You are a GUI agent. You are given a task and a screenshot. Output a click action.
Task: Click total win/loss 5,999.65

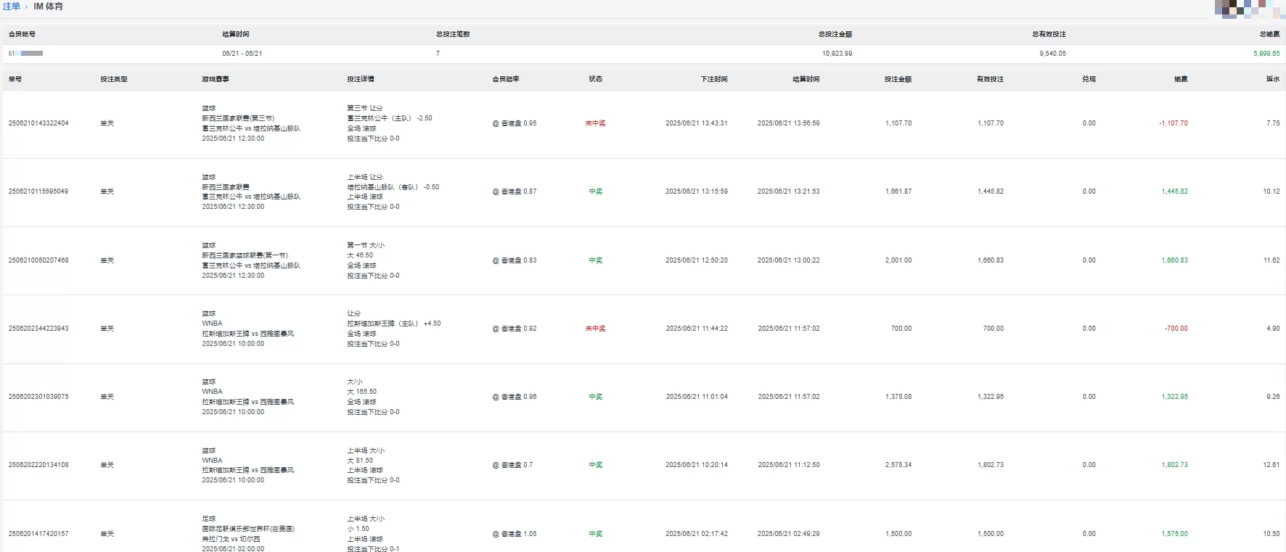[1266, 54]
